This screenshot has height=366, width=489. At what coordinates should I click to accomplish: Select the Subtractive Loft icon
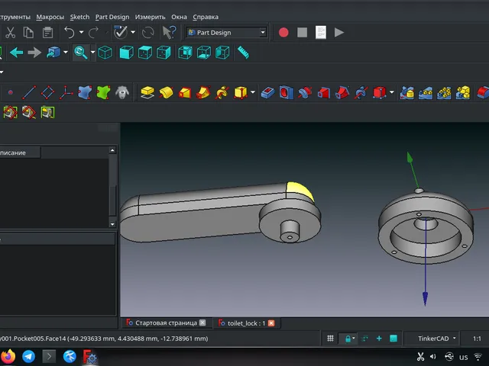pyautogui.click(x=323, y=92)
